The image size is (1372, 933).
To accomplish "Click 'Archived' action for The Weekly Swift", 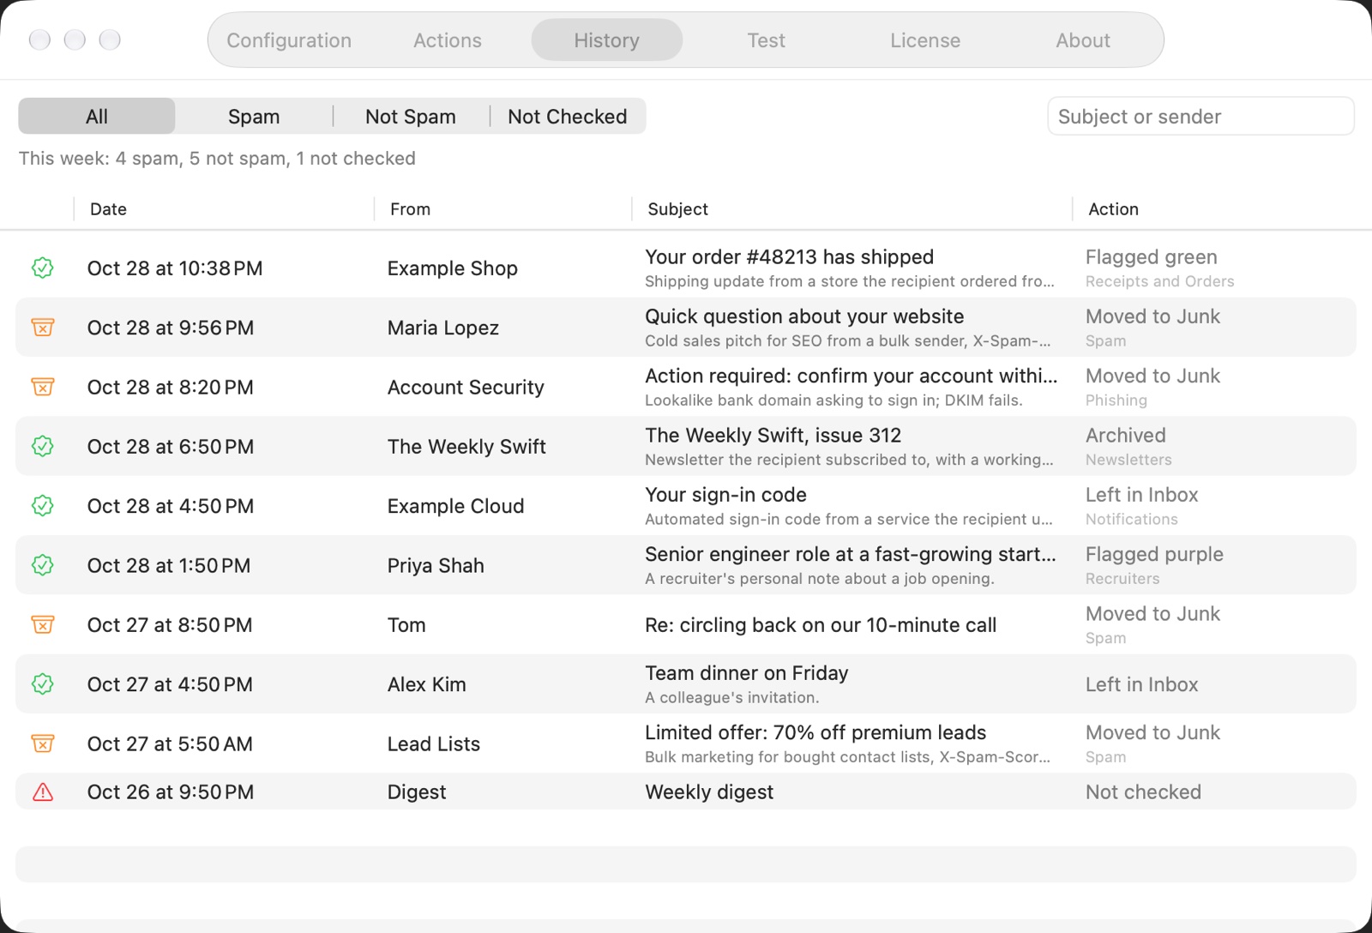I will (1126, 436).
